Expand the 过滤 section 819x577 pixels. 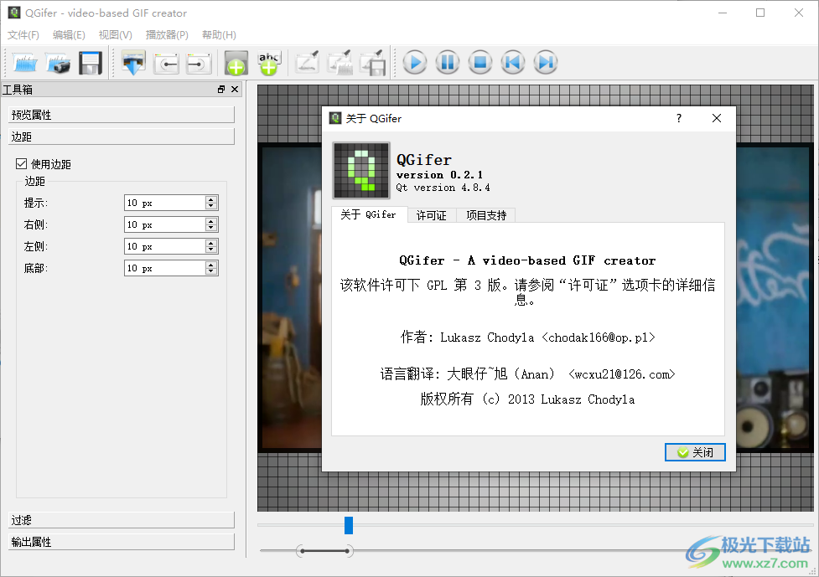pyautogui.click(x=122, y=519)
